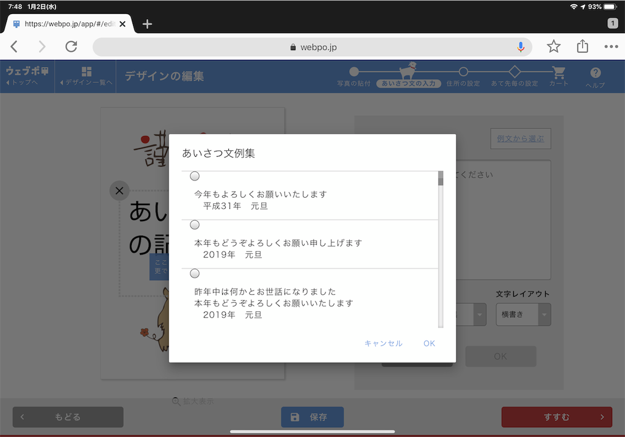Select the 今年もよろしくお願いいたします greeting radio button
This screenshot has width=625, height=437.
pyautogui.click(x=194, y=176)
